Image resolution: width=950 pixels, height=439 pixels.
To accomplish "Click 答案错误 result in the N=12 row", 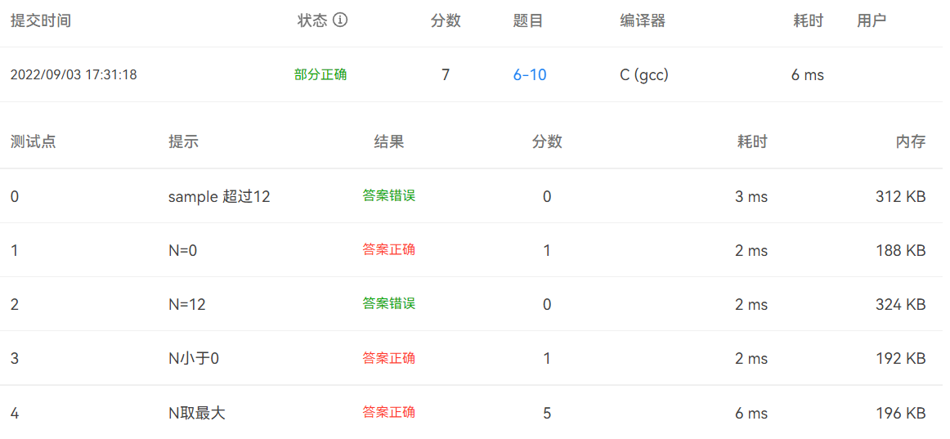I will (389, 304).
